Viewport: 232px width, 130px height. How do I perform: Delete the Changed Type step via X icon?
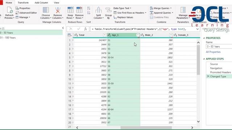(x=208, y=76)
